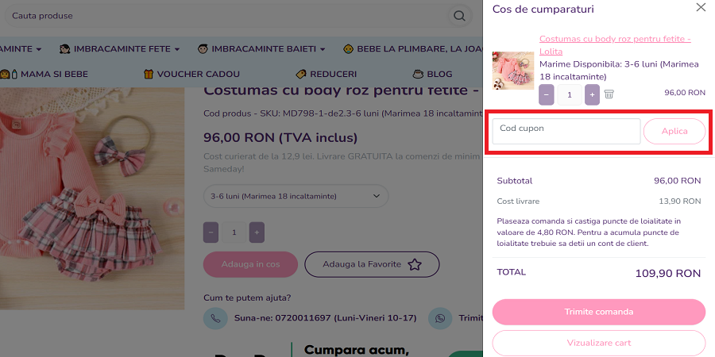This screenshot has height=357, width=715.
Task: Open the size selection dropdown
Action: pyautogui.click(x=296, y=196)
